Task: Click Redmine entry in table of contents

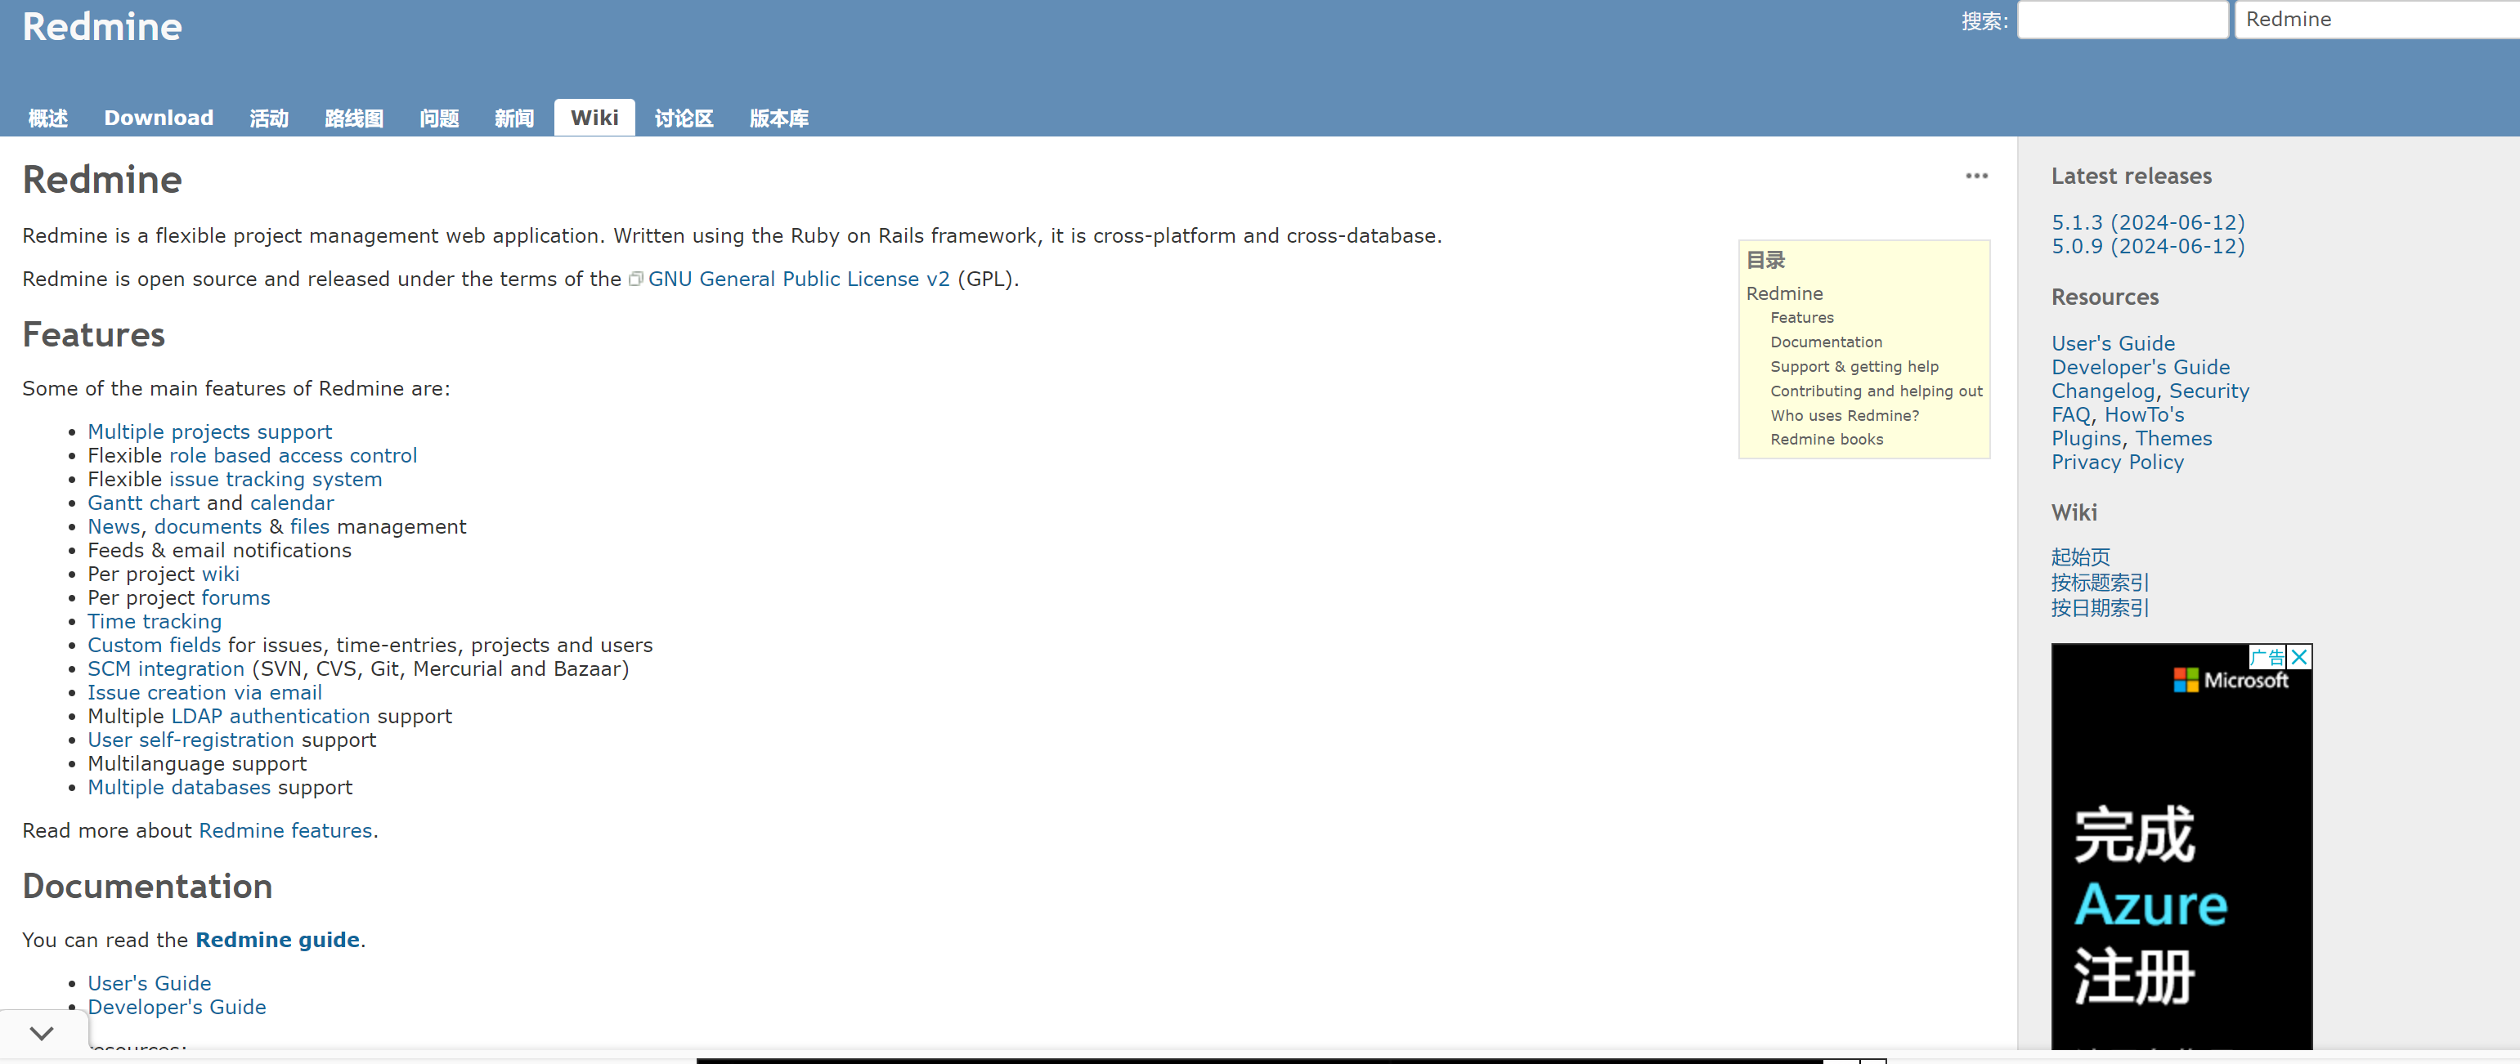Action: (x=1784, y=293)
